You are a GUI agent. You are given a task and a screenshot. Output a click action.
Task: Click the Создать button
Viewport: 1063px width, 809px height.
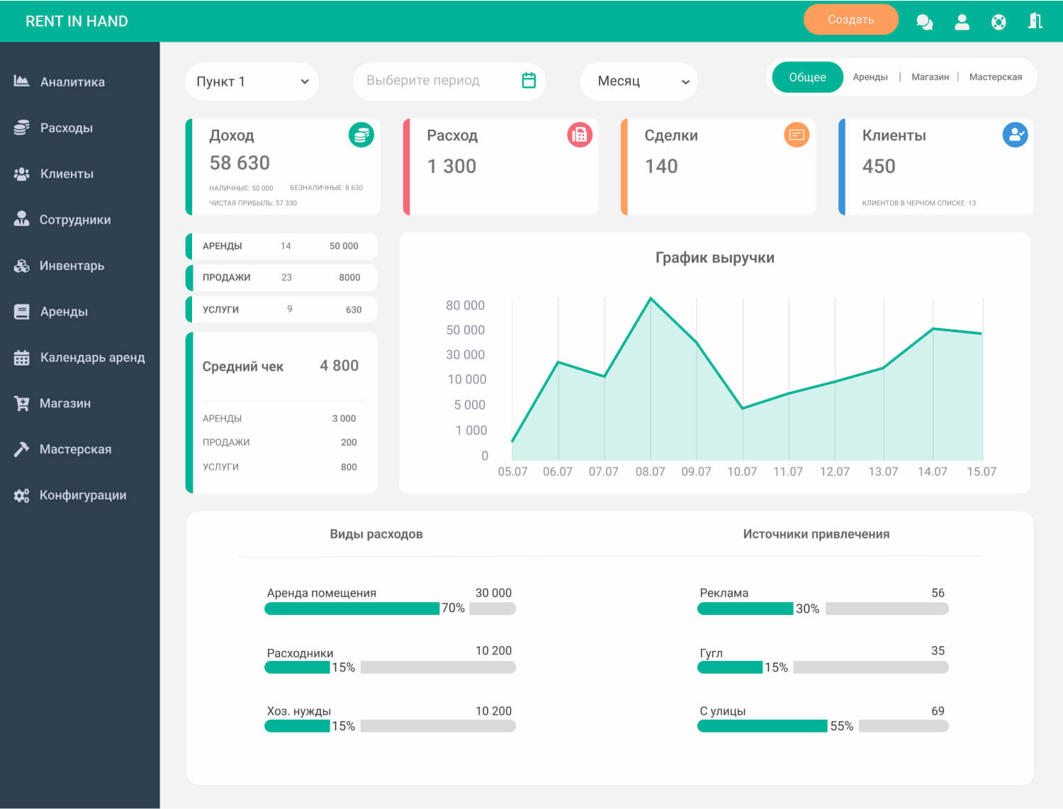click(x=850, y=20)
